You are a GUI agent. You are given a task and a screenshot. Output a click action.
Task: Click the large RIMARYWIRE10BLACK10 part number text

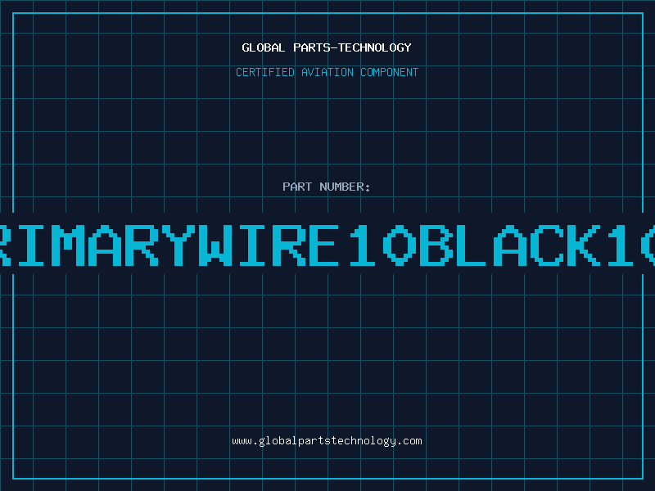pyautogui.click(x=327, y=245)
